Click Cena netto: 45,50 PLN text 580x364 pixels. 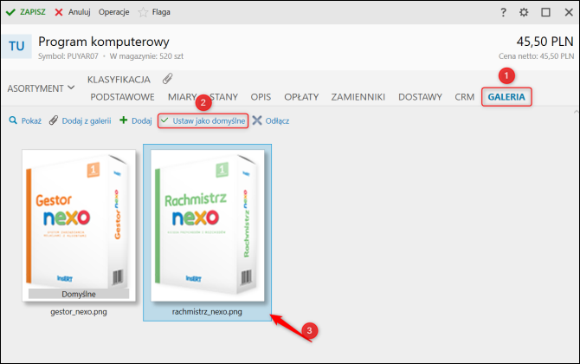[x=537, y=56]
